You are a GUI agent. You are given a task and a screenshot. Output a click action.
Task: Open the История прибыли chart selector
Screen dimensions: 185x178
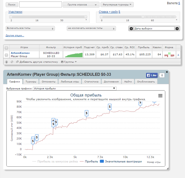coord(75,89)
